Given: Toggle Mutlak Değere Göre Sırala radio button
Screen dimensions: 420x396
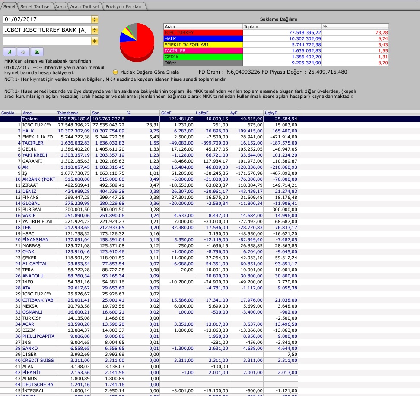Looking at the screenshot, I should [115, 72].
